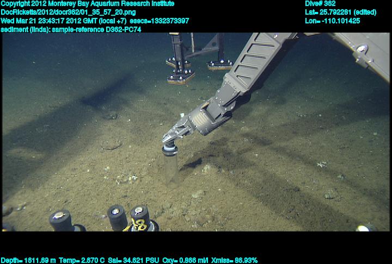Click the Dive# 362 label
The height and width of the screenshot is (264, 392).
coord(320,4)
